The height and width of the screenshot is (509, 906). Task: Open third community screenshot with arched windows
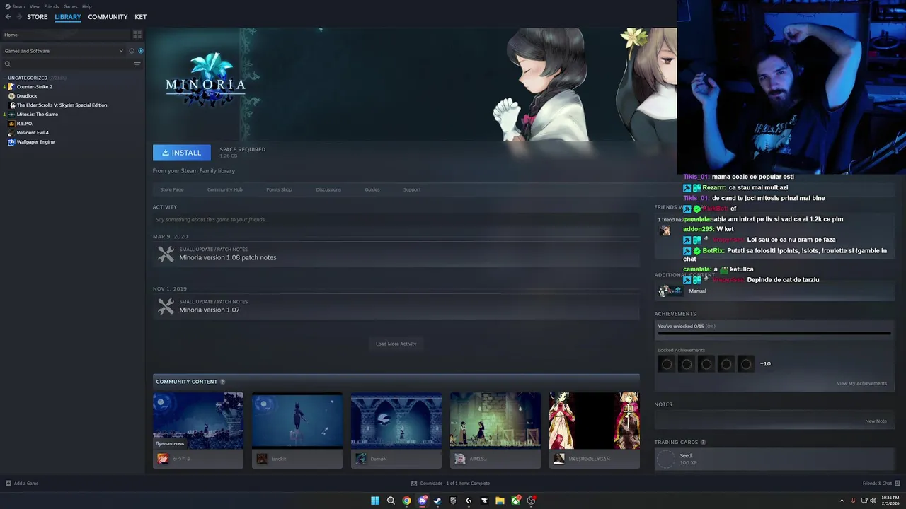point(396,421)
